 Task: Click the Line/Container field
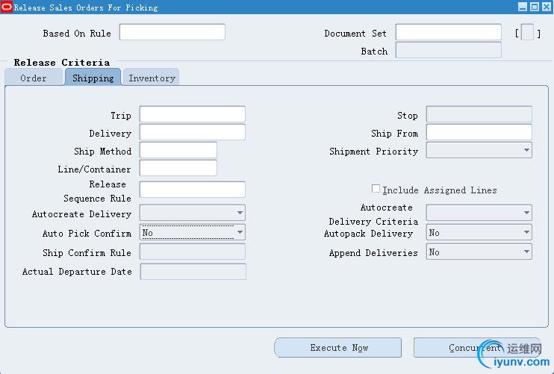(x=178, y=168)
